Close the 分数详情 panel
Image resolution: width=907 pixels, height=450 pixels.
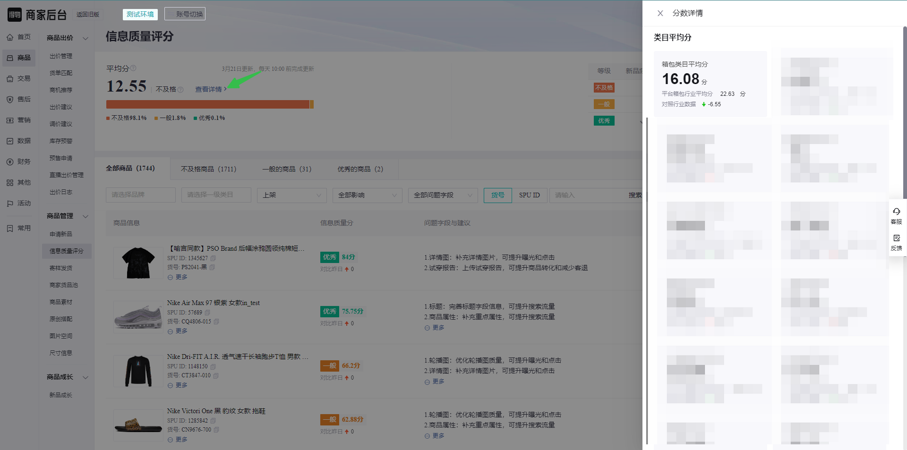tap(660, 13)
